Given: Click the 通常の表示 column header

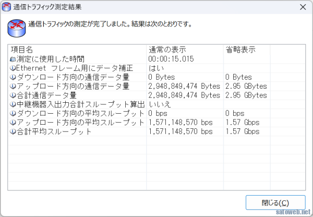Looking at the screenshot, I should click(x=185, y=50).
